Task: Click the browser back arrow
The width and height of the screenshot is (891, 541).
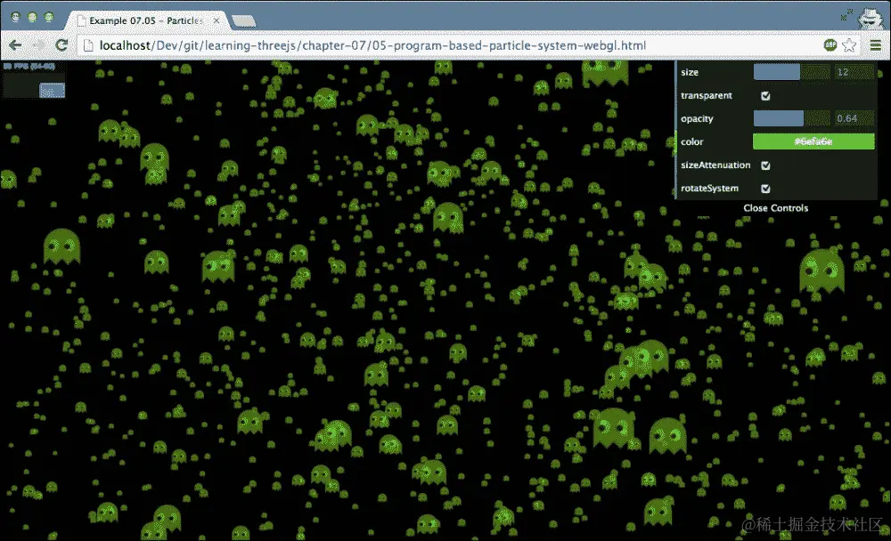Action: point(15,44)
